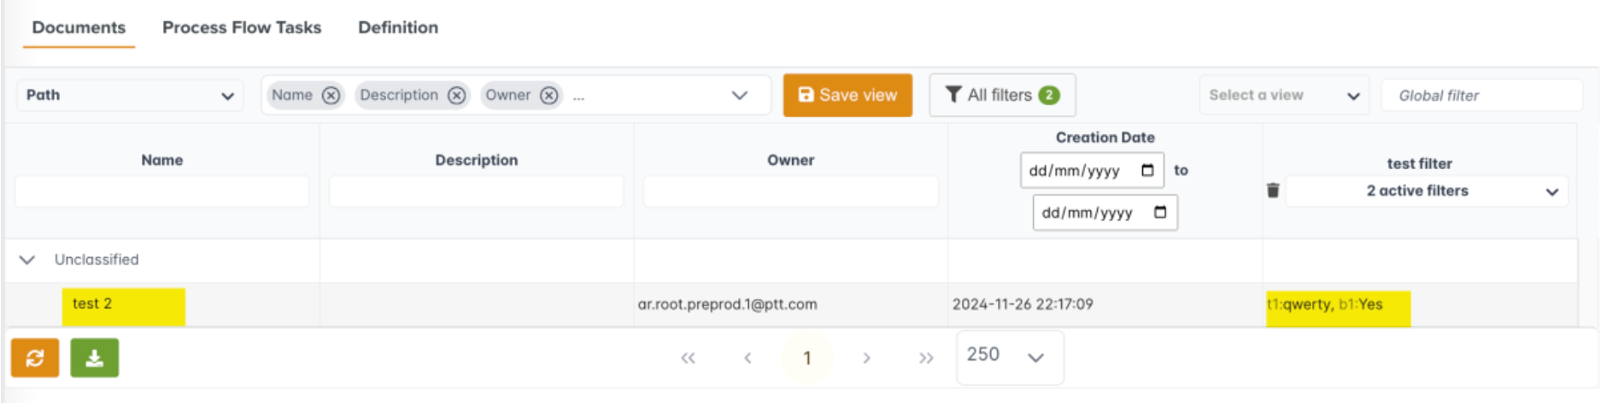Image resolution: width=1601 pixels, height=403 pixels.
Task: Open All filters panel
Action: (x=1001, y=95)
